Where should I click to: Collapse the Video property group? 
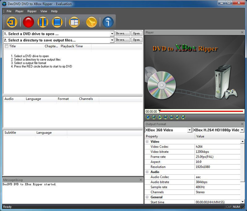147,142
